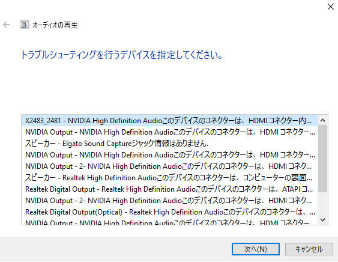Viewport: 338px width, 262px height.
Task: Select NVIDIA Output row directly above Elgato row
Action: [x=169, y=132]
